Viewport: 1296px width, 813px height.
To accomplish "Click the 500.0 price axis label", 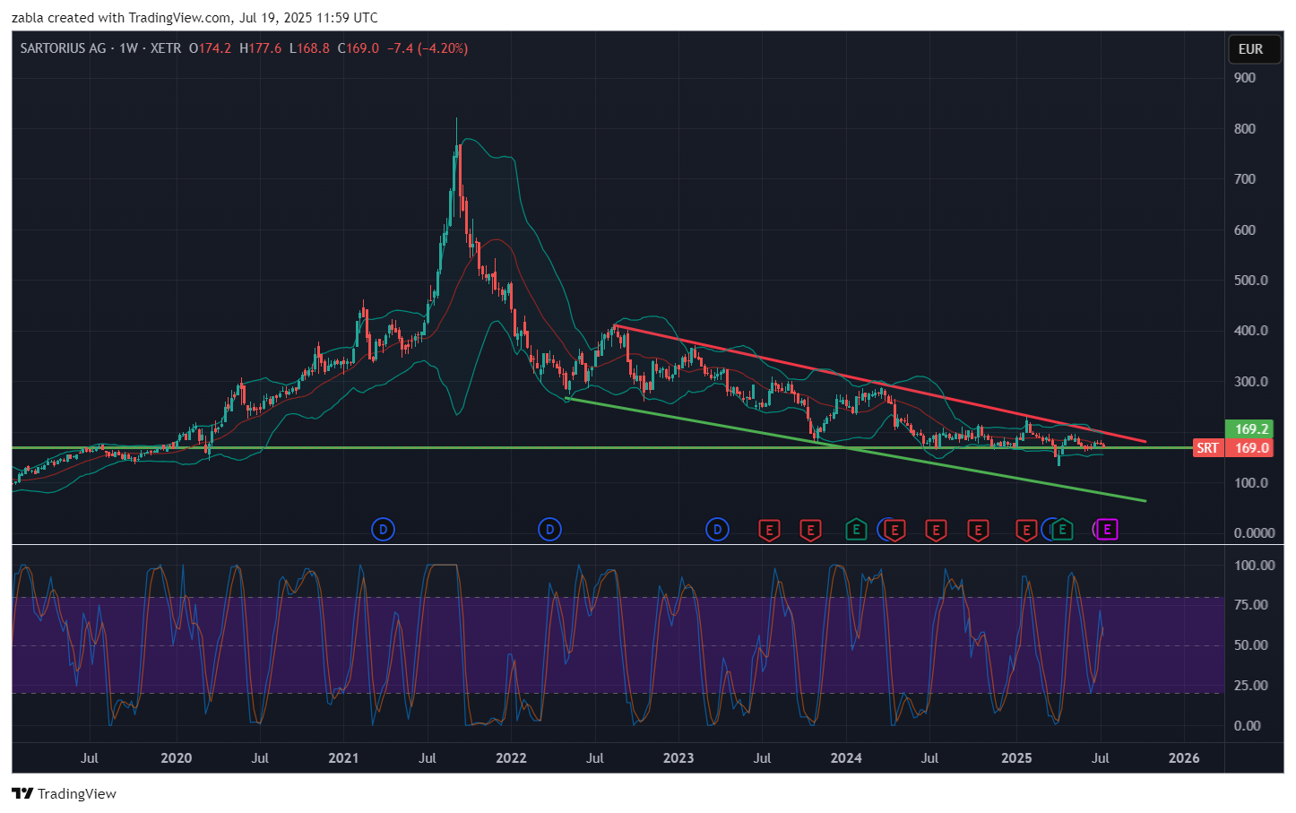I will tap(1251, 281).
